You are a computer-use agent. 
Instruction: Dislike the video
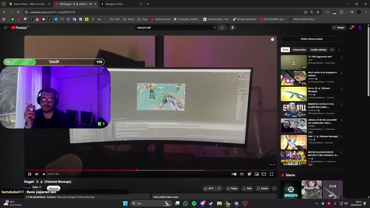click(219, 188)
